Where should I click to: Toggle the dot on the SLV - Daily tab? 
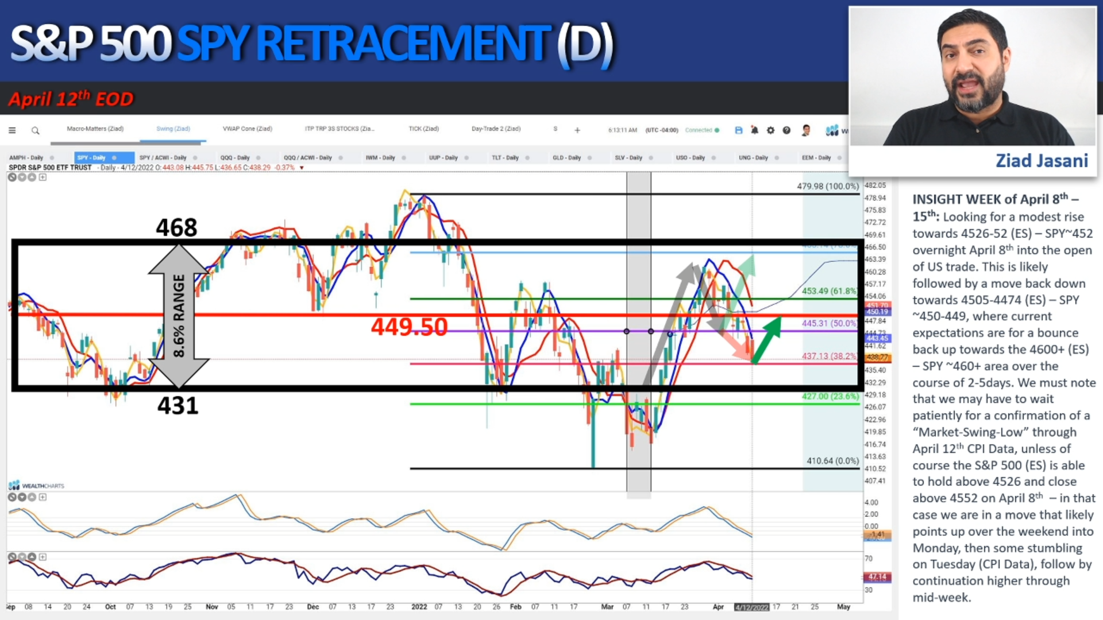point(651,158)
